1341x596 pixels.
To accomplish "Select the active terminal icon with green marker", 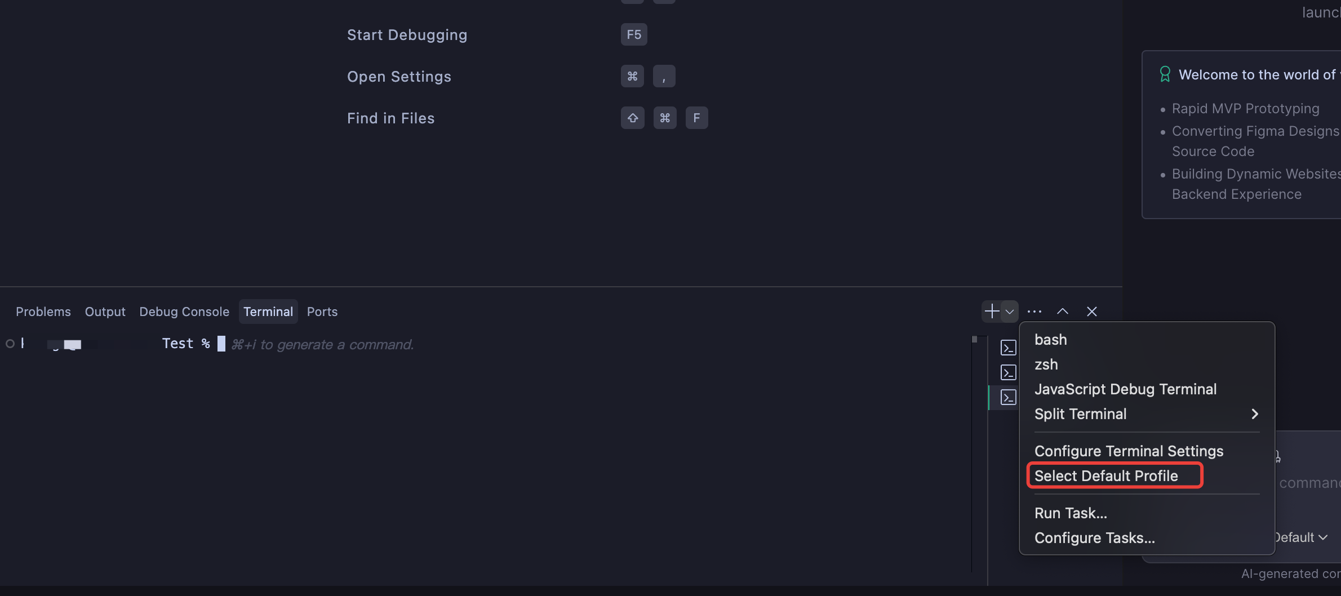I will click(1009, 397).
